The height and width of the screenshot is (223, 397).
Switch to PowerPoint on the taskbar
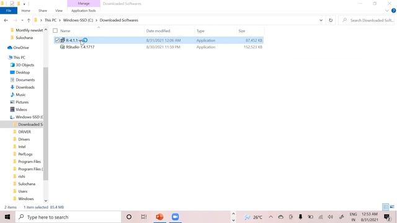click(x=159, y=217)
